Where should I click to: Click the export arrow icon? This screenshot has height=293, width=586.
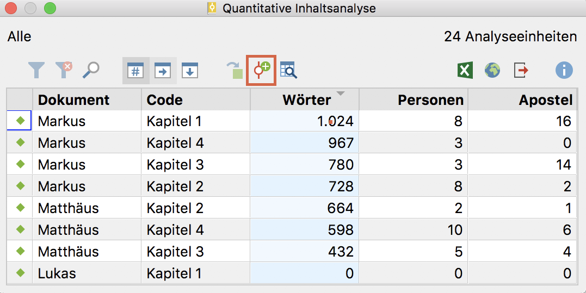(x=521, y=70)
